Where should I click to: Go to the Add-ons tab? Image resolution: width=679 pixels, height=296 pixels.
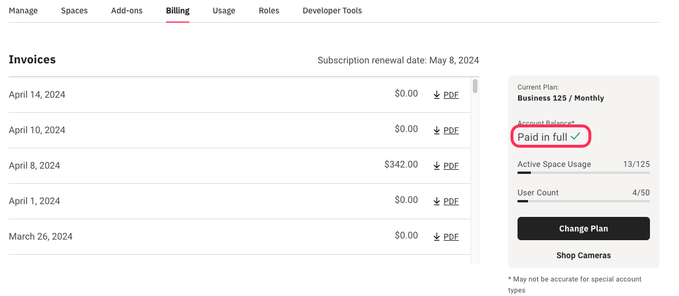[127, 10]
